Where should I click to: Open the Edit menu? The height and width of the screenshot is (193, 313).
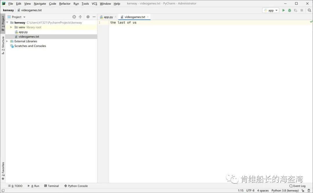[x=19, y=3]
